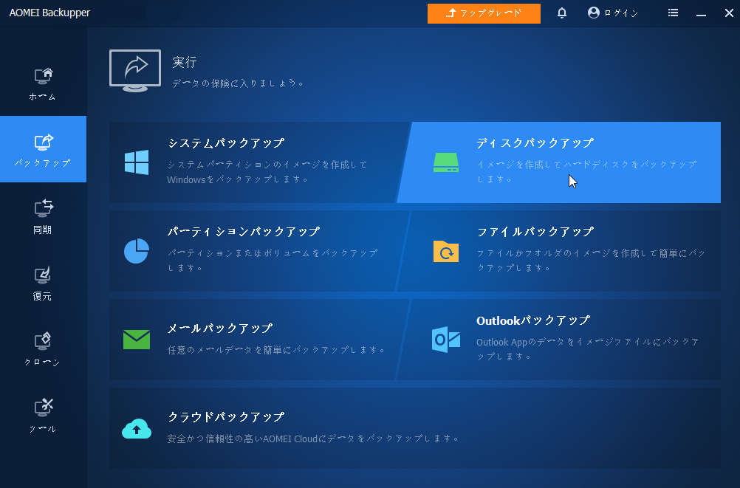This screenshot has width=740, height=488.
Task: Switch to the 同期 tab label
Action: coord(43,230)
